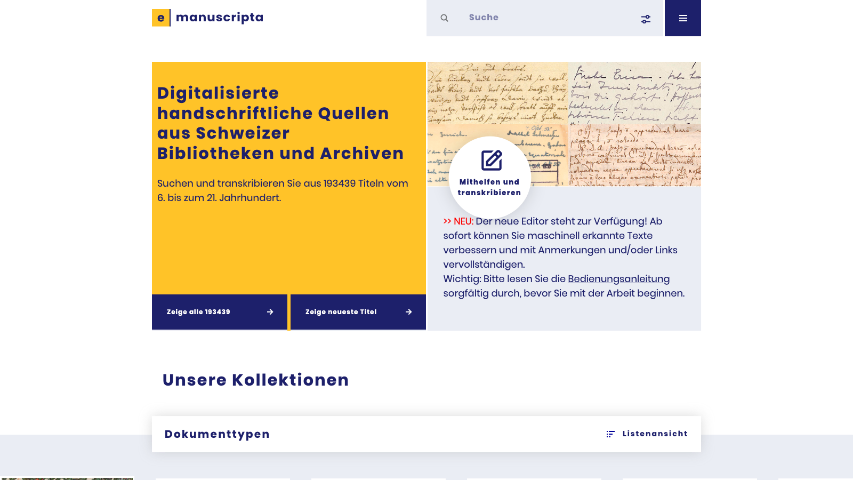Viewport: 853px width, 480px height.
Task: Open the advanced search filter icon
Action: (646, 18)
